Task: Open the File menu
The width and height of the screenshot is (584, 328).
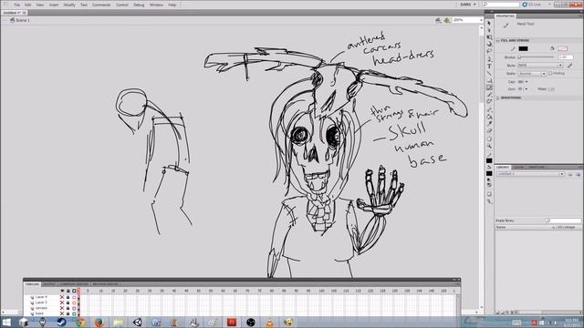Action: tap(17, 5)
